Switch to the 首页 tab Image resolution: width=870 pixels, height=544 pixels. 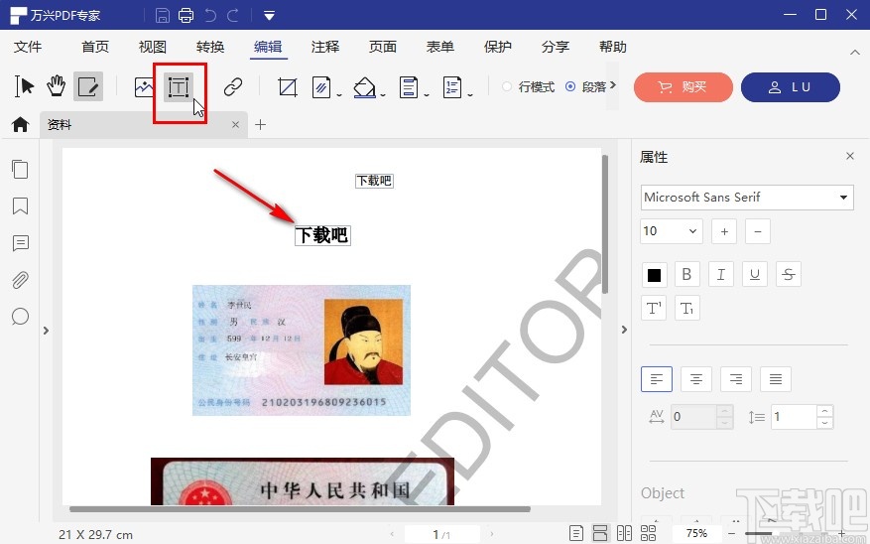pyautogui.click(x=95, y=47)
